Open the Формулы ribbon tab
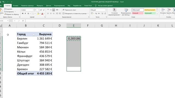The image size is (175, 98). [x=40, y=5]
